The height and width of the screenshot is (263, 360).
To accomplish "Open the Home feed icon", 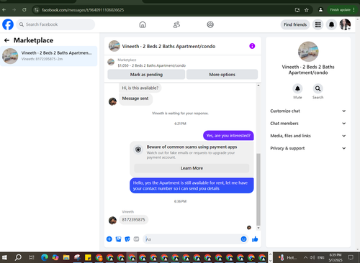I will 143,24.
